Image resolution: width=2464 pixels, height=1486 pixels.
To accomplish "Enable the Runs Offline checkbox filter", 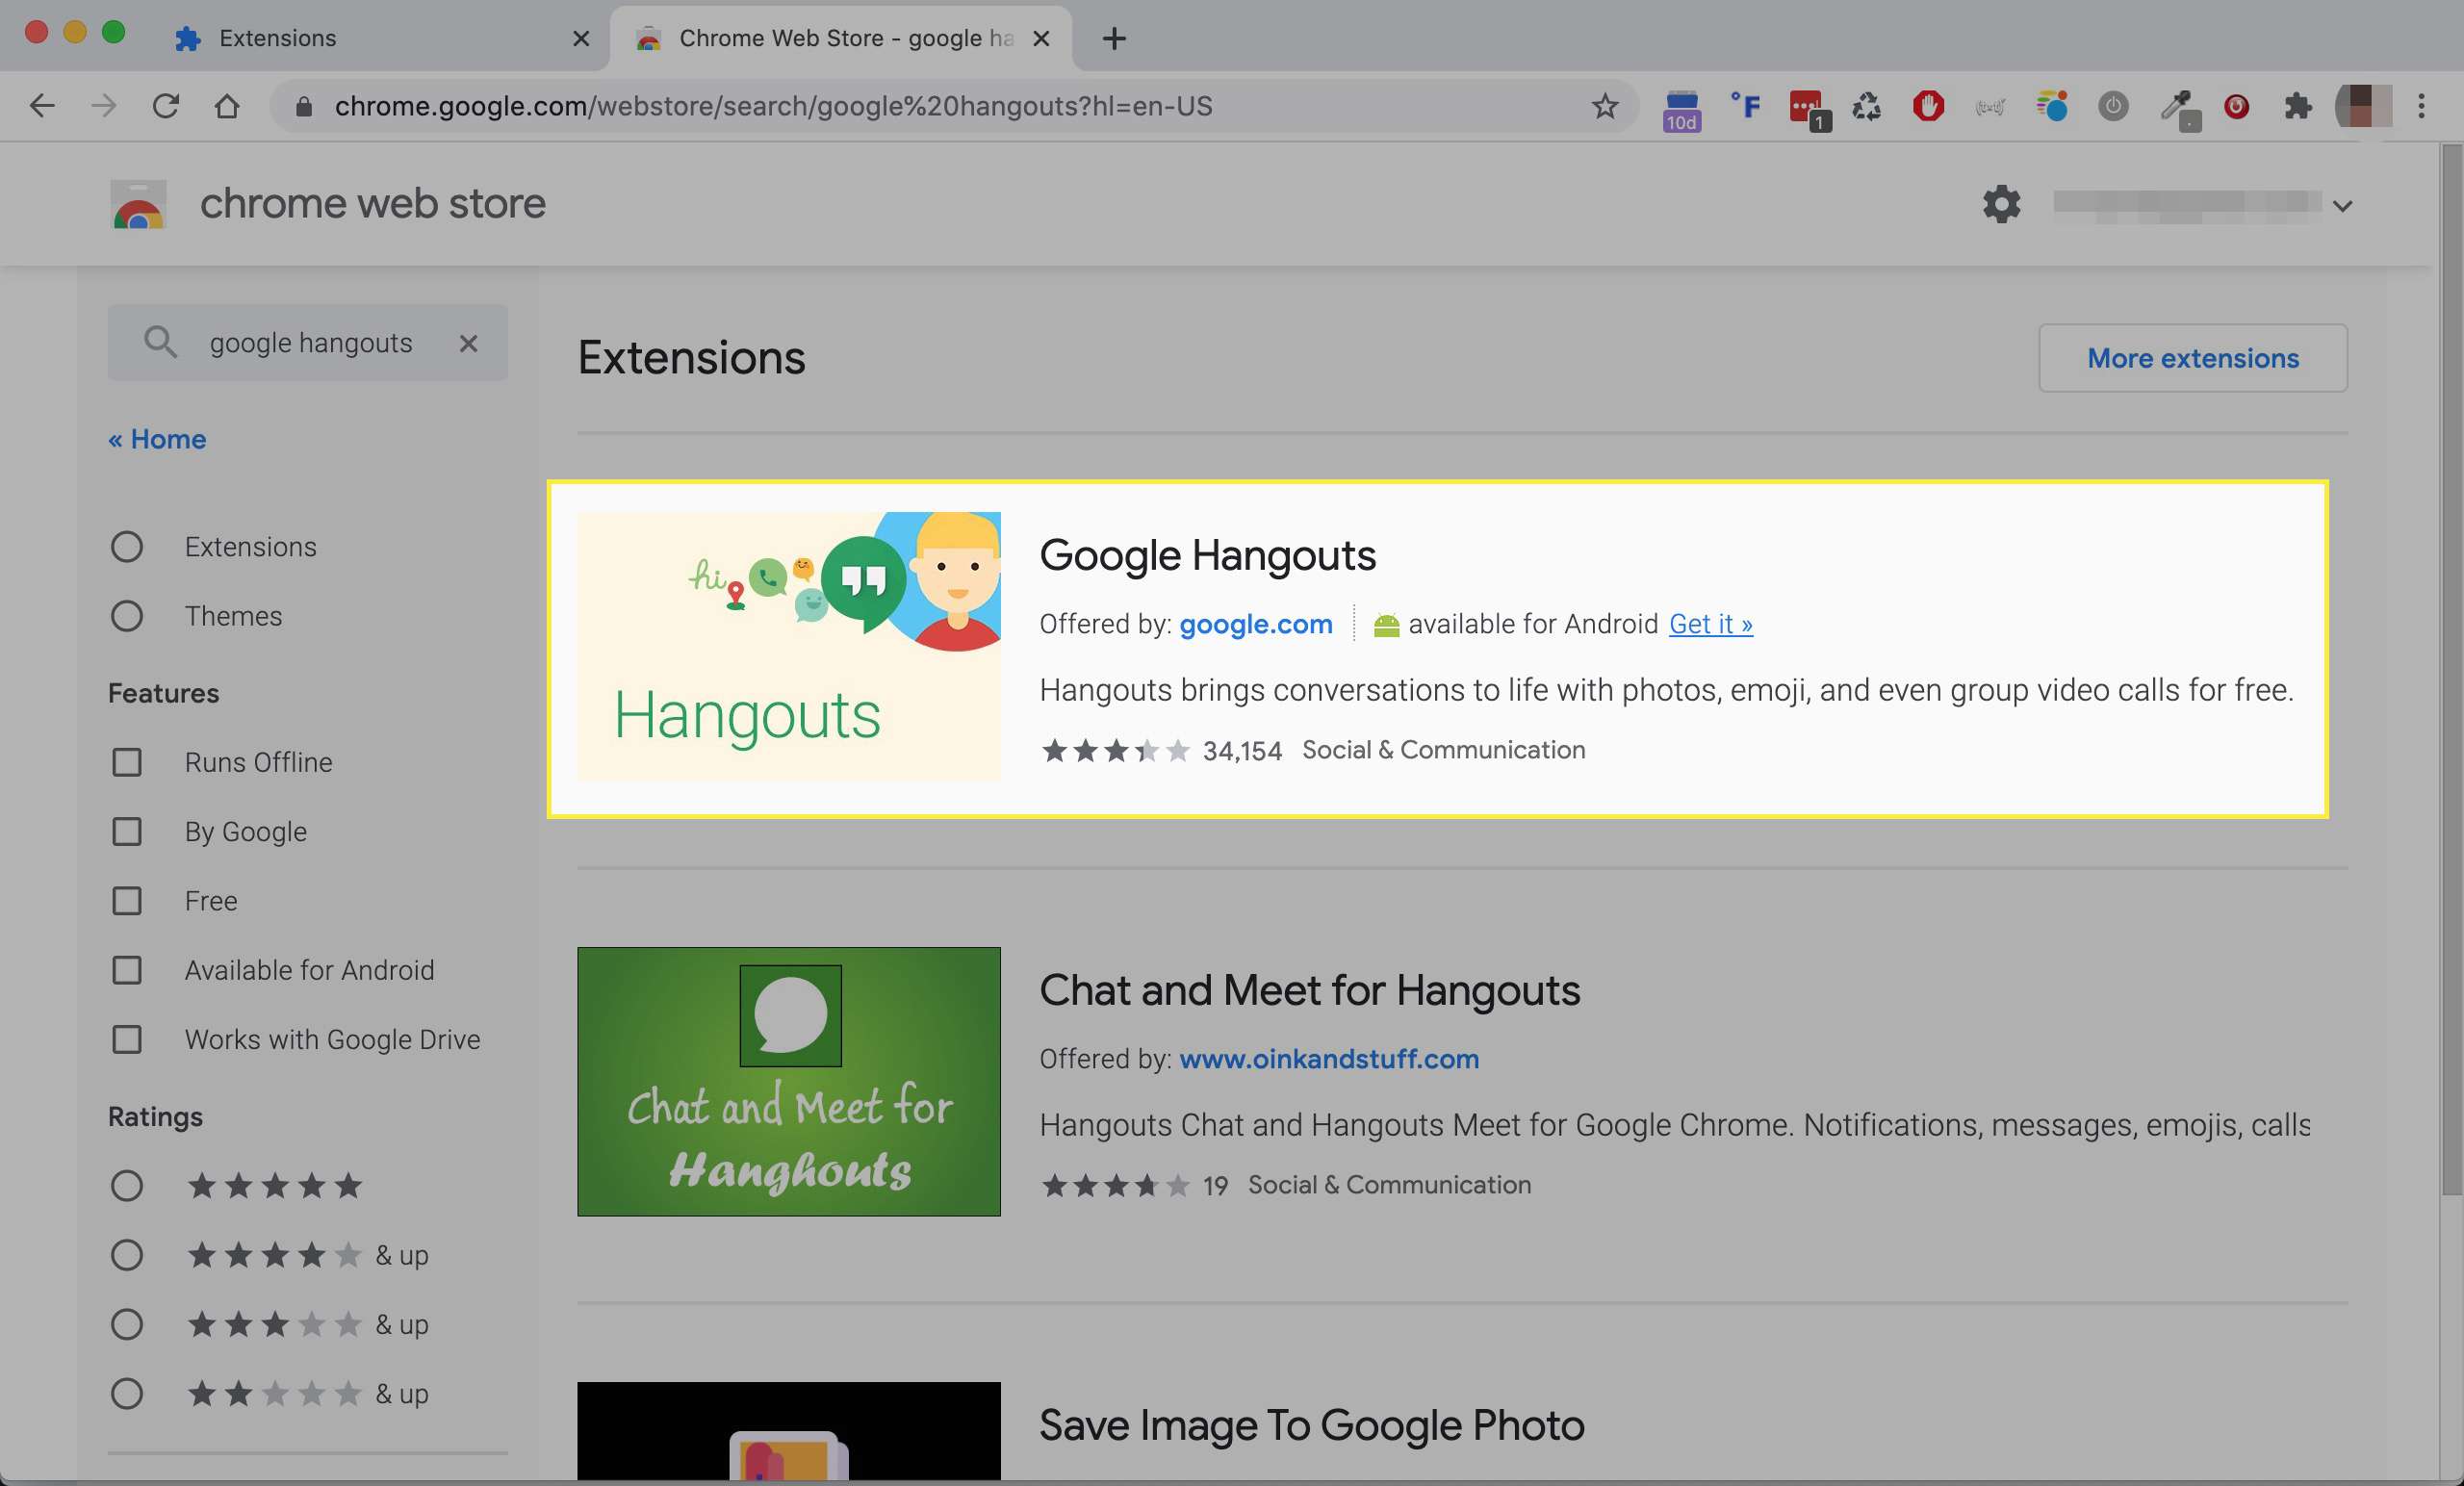I will pos(125,760).
